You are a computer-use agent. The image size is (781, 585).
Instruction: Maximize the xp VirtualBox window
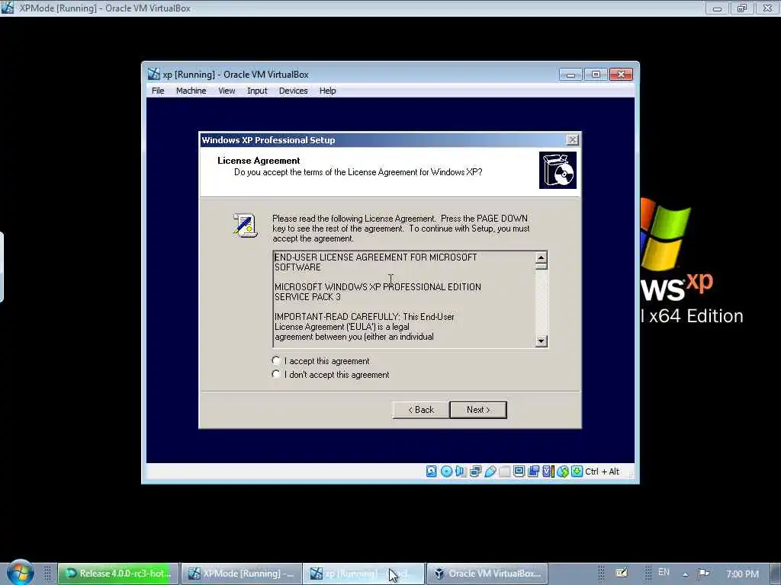pos(595,75)
